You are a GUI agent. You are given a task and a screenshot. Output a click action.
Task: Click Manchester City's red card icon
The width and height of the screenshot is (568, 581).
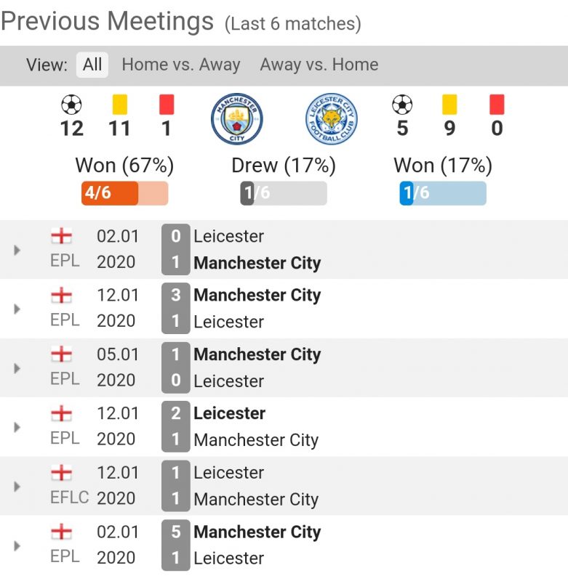pyautogui.click(x=167, y=105)
